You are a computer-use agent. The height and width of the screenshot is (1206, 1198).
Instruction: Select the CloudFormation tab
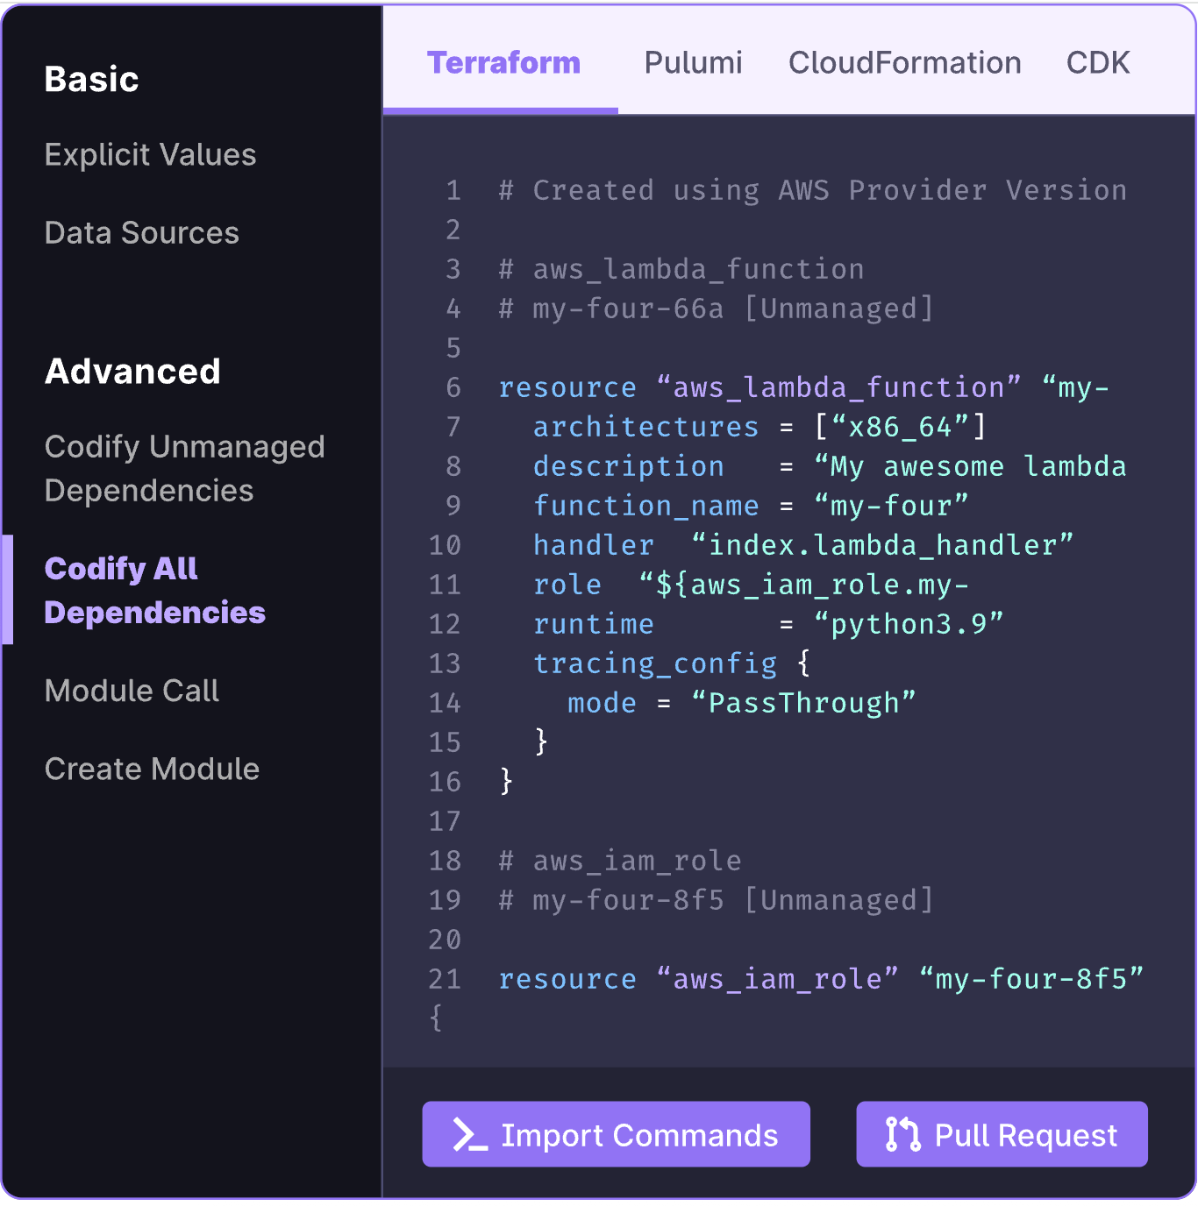pos(904,63)
